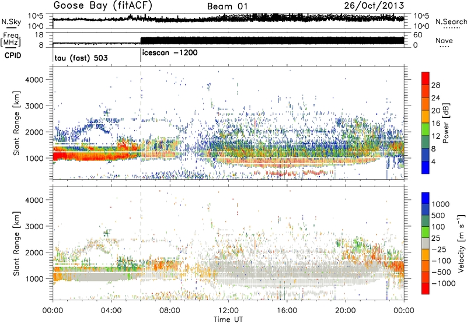Click the '16' label on the Power colorbar

435,124
